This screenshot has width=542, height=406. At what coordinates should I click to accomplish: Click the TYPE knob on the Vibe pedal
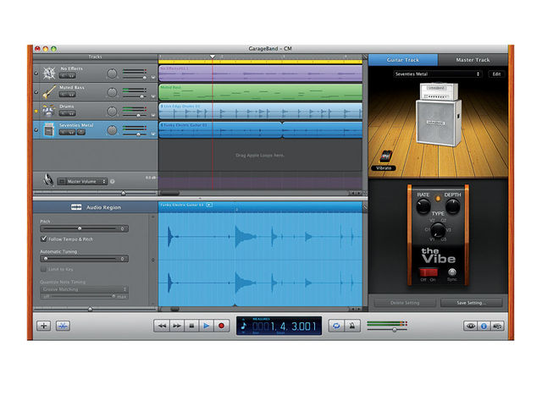pos(438,229)
